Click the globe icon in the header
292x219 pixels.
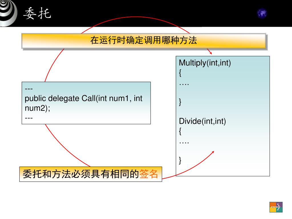pyautogui.click(x=262, y=13)
